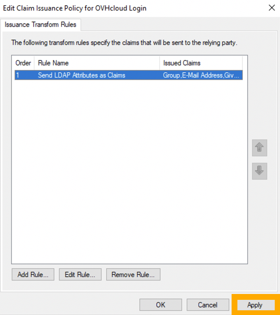280x315 pixels.
Task: Click the Cancel button
Action: tap(208, 304)
